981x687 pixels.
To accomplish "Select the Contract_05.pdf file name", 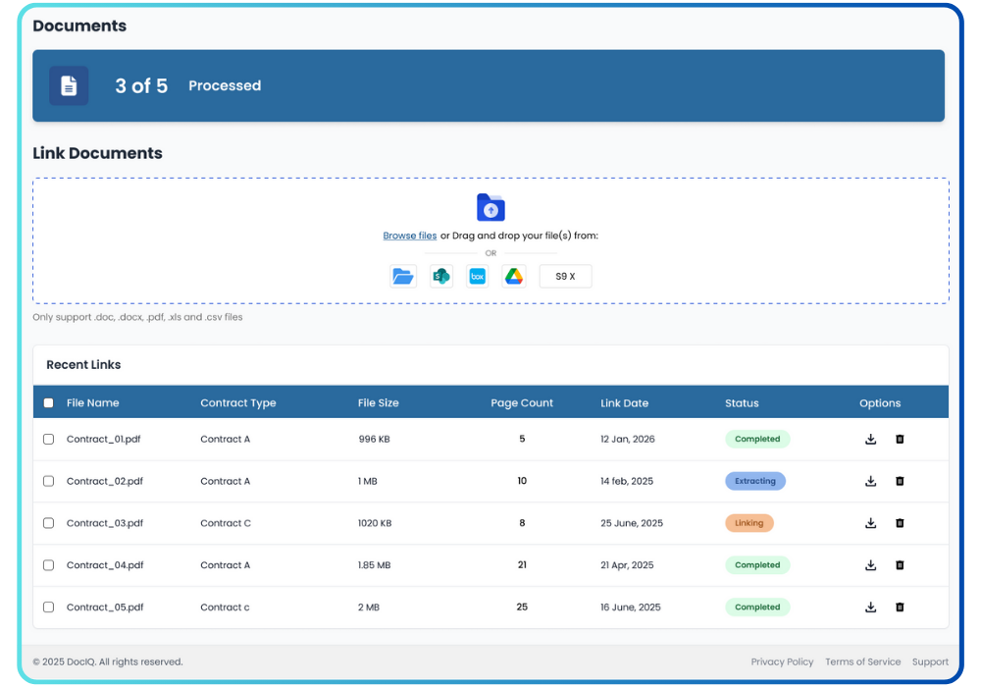I will (105, 607).
